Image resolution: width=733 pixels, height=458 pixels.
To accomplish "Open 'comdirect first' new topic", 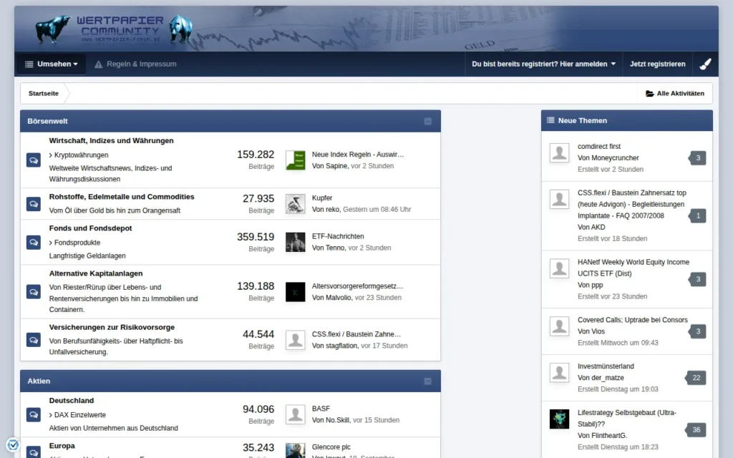I will (599, 146).
